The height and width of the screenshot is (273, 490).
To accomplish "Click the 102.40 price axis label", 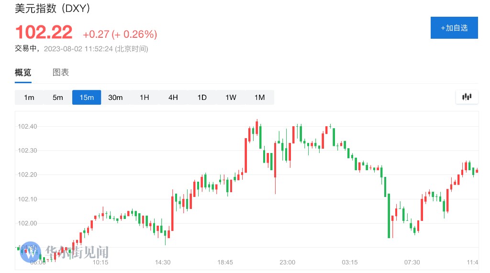I will [27, 127].
